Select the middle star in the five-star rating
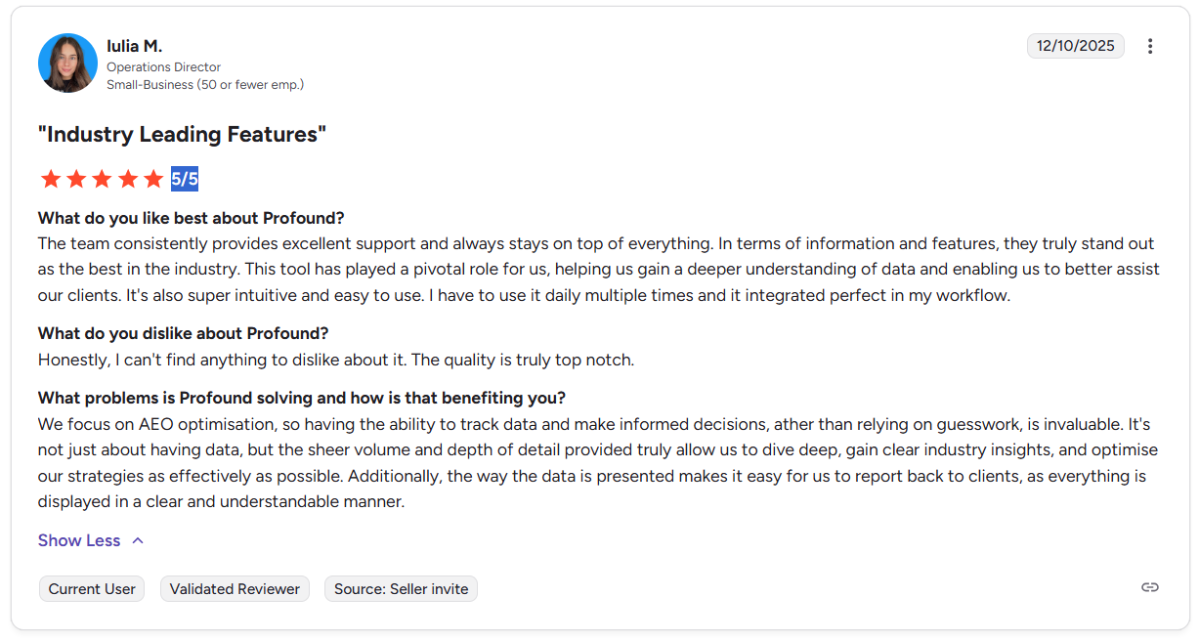 102,178
